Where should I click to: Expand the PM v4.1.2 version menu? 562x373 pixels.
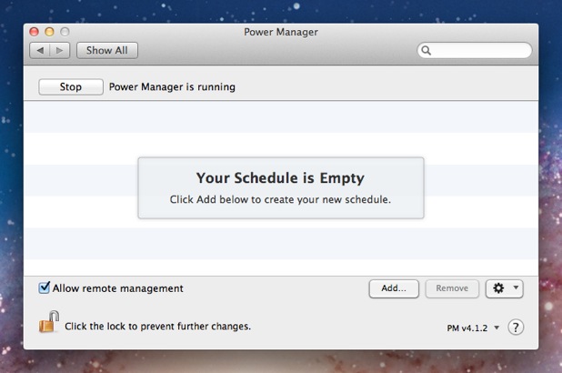[473, 328]
